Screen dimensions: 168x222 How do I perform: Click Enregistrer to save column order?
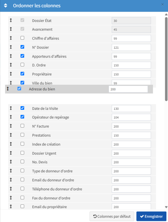(x=151, y=216)
